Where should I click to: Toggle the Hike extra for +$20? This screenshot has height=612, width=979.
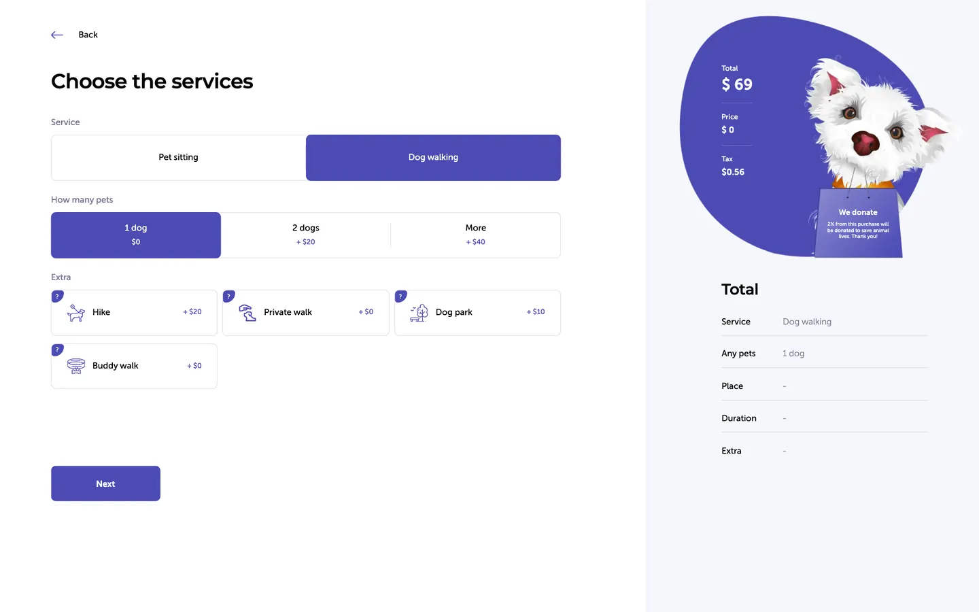point(134,313)
